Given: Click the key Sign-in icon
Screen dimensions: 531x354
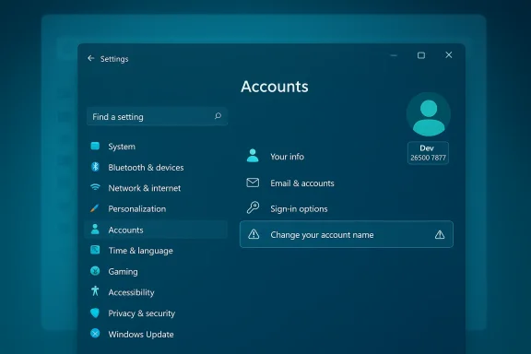Looking at the screenshot, I should point(253,207).
